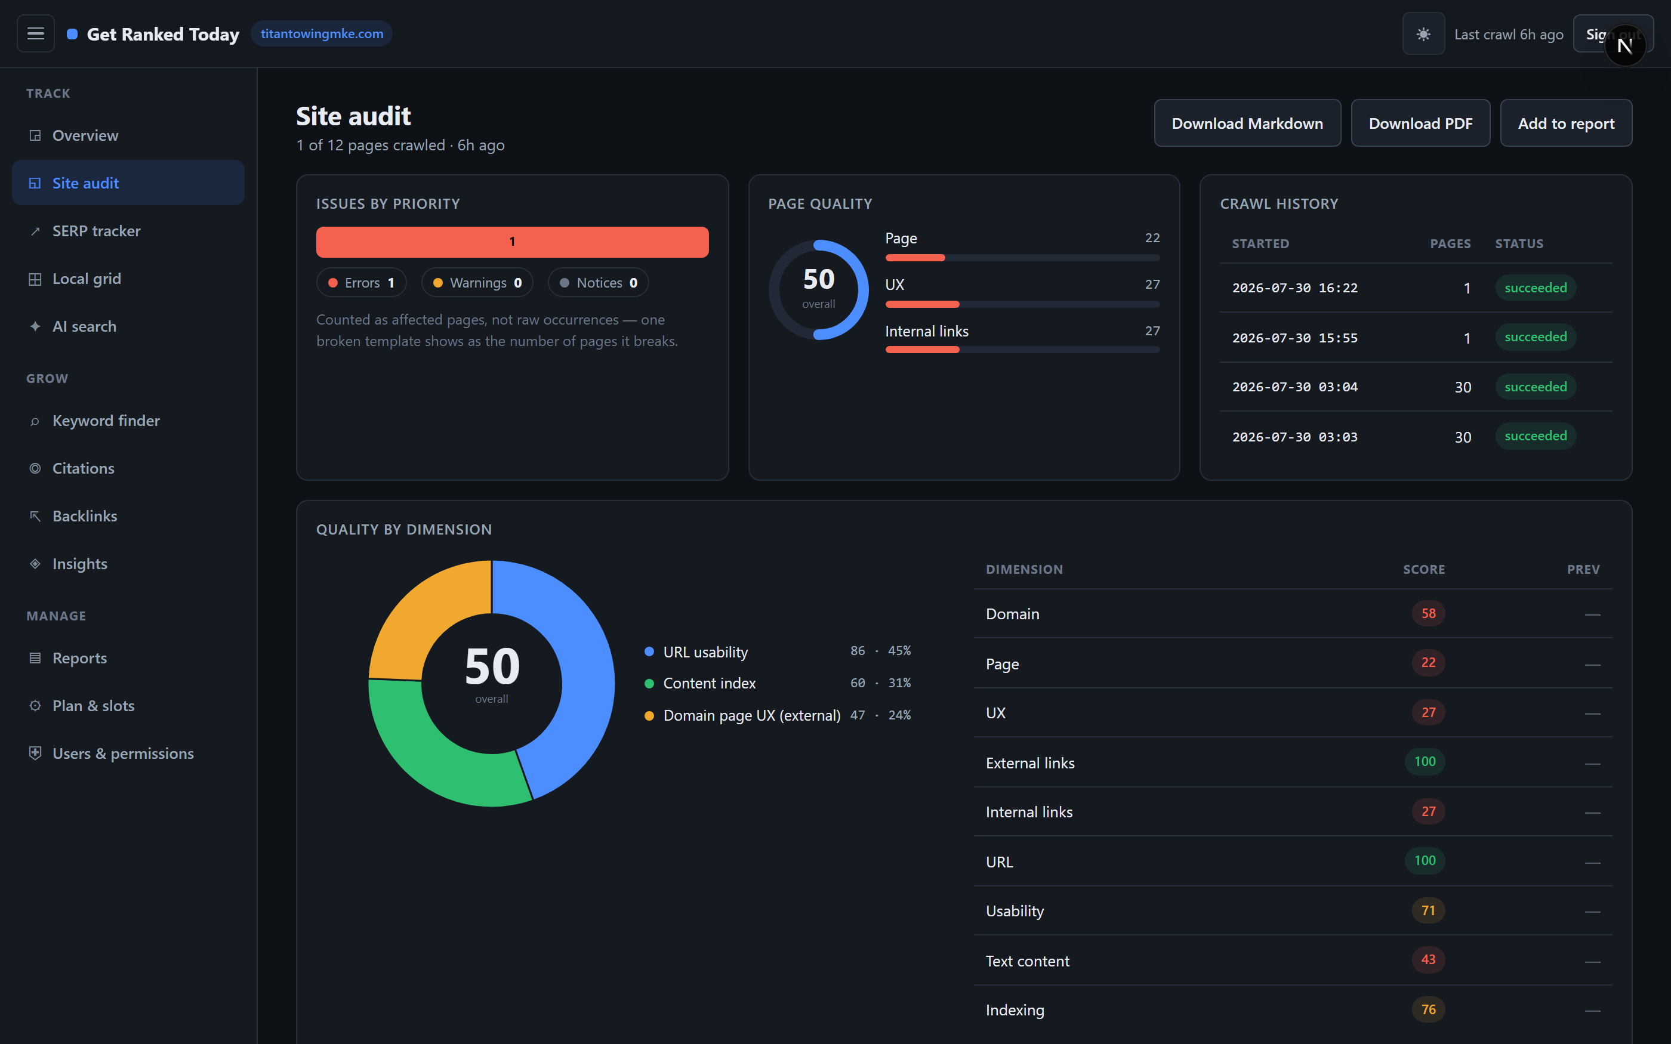1671x1044 pixels.
Task: Go to SERP tracker
Action: point(128,231)
